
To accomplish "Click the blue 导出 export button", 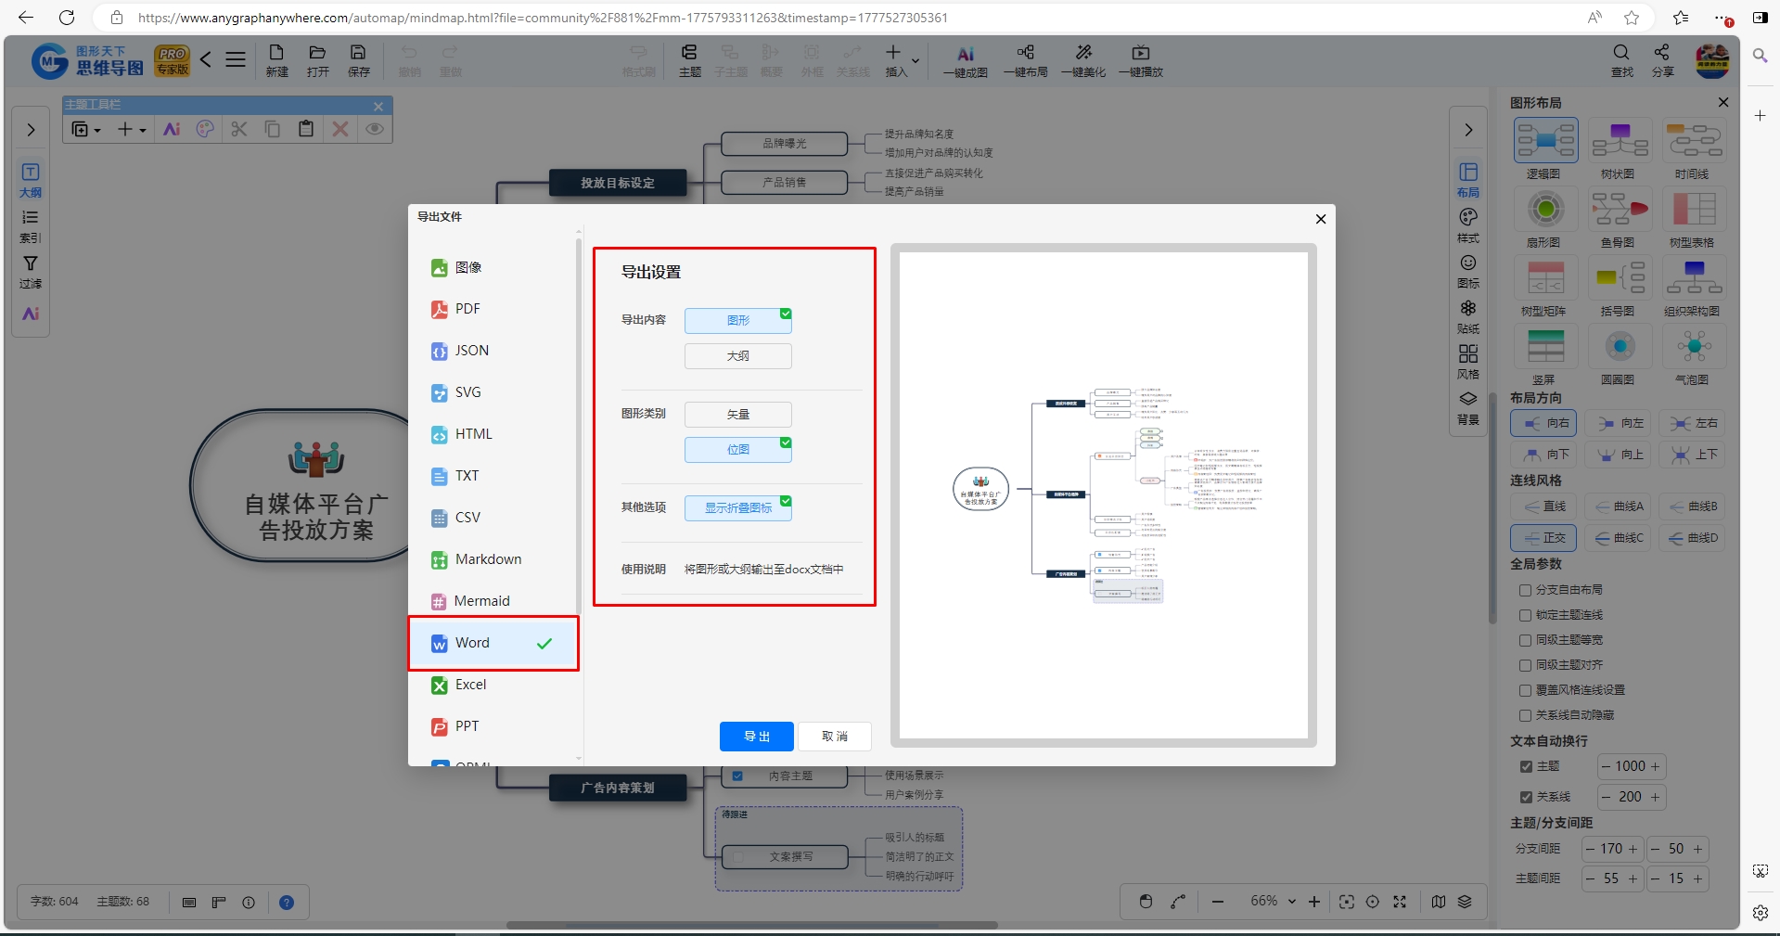I will (757, 737).
